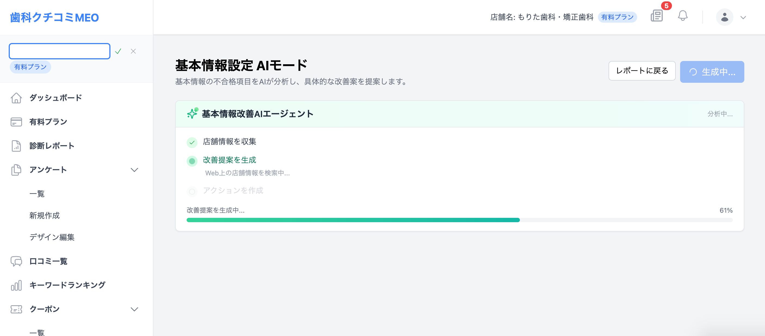
Task: Click the AI agent sparkle icon
Action: click(x=192, y=114)
